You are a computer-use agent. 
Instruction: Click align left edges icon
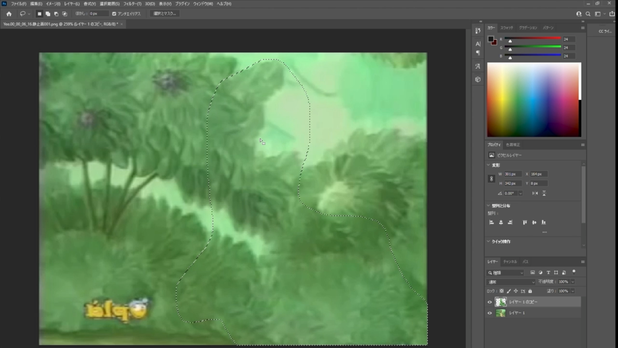pos(492,222)
